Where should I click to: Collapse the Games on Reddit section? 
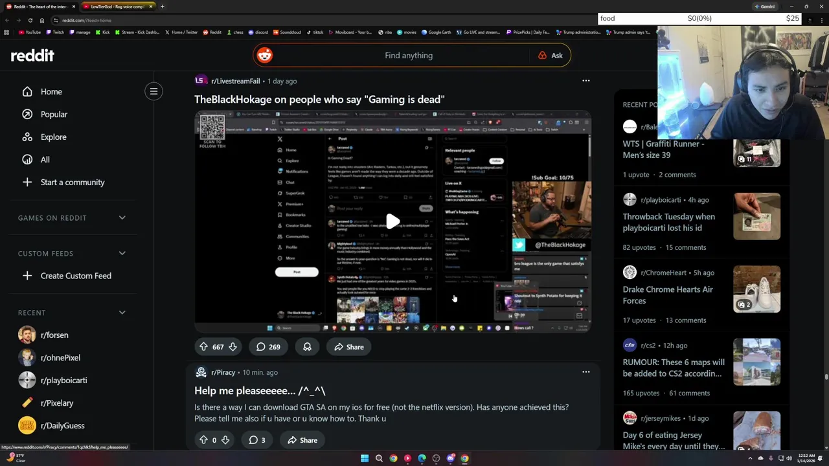(x=122, y=218)
